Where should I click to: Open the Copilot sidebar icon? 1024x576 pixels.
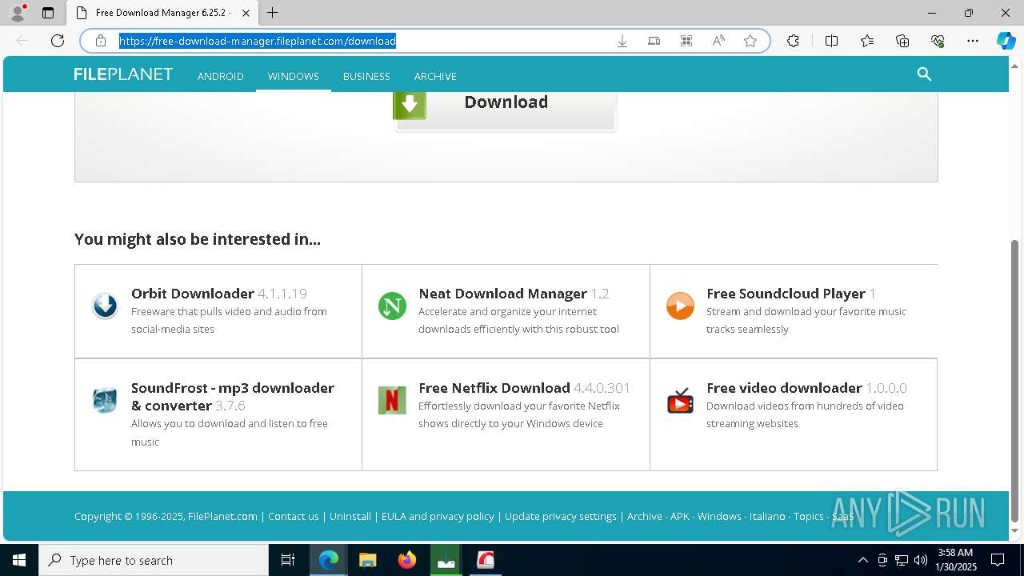1006,41
